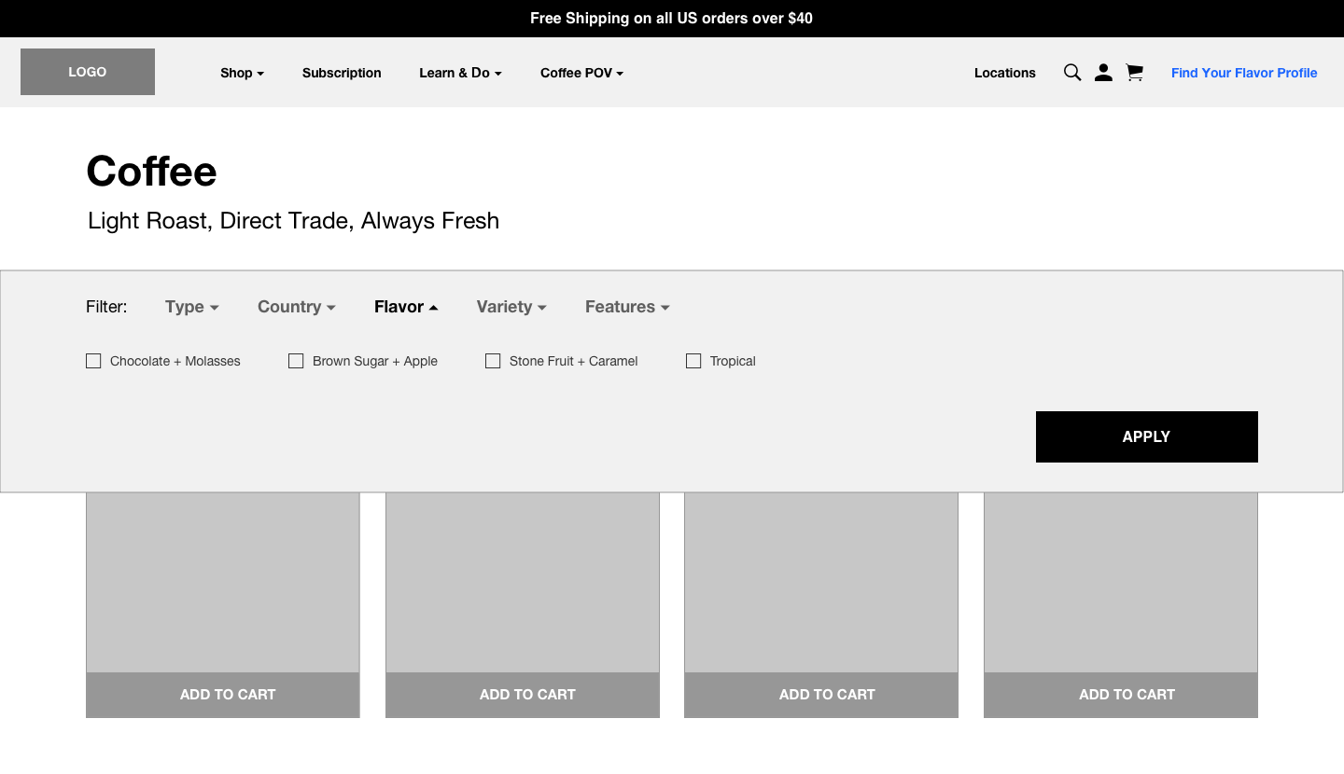The image size is (1344, 774).
Task: Tick the Stone Fruit + Caramel checkbox
Action: coord(493,361)
